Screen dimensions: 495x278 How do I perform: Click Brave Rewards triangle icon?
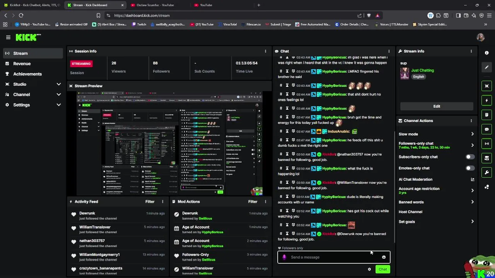point(377,15)
